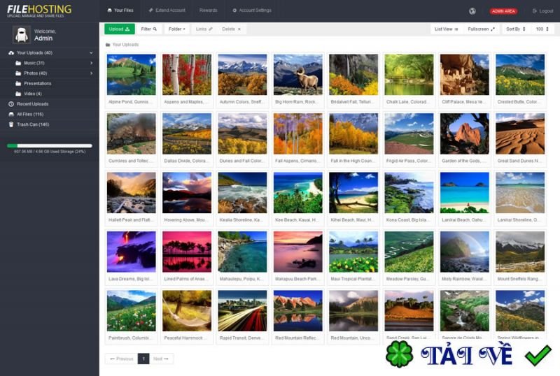Screen dimensions: 560x376
Task: Click the Admin avatar icon
Action: (x=22, y=35)
